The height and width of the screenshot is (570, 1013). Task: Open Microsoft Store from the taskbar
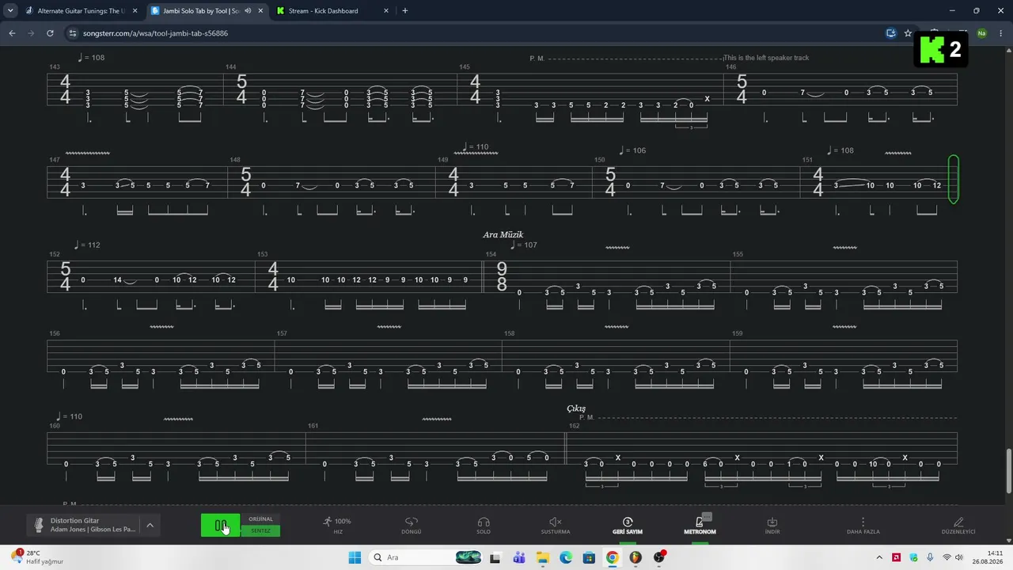tap(589, 557)
